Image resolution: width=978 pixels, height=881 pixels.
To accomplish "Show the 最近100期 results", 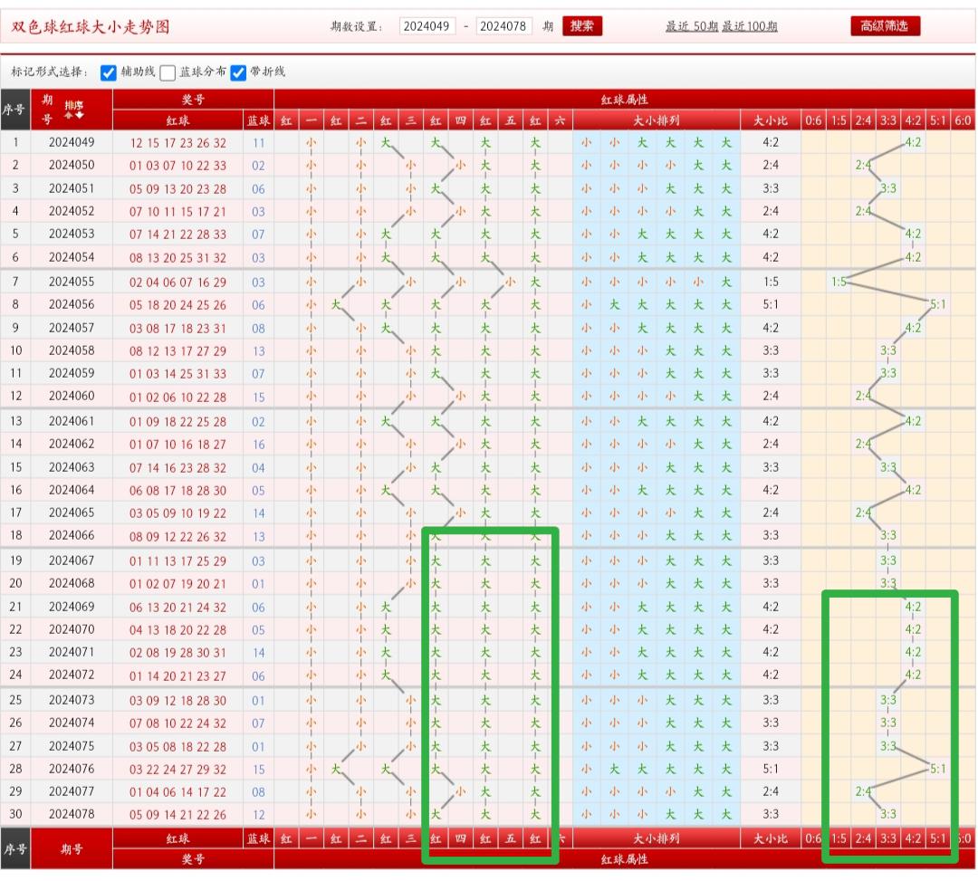I will click(750, 26).
